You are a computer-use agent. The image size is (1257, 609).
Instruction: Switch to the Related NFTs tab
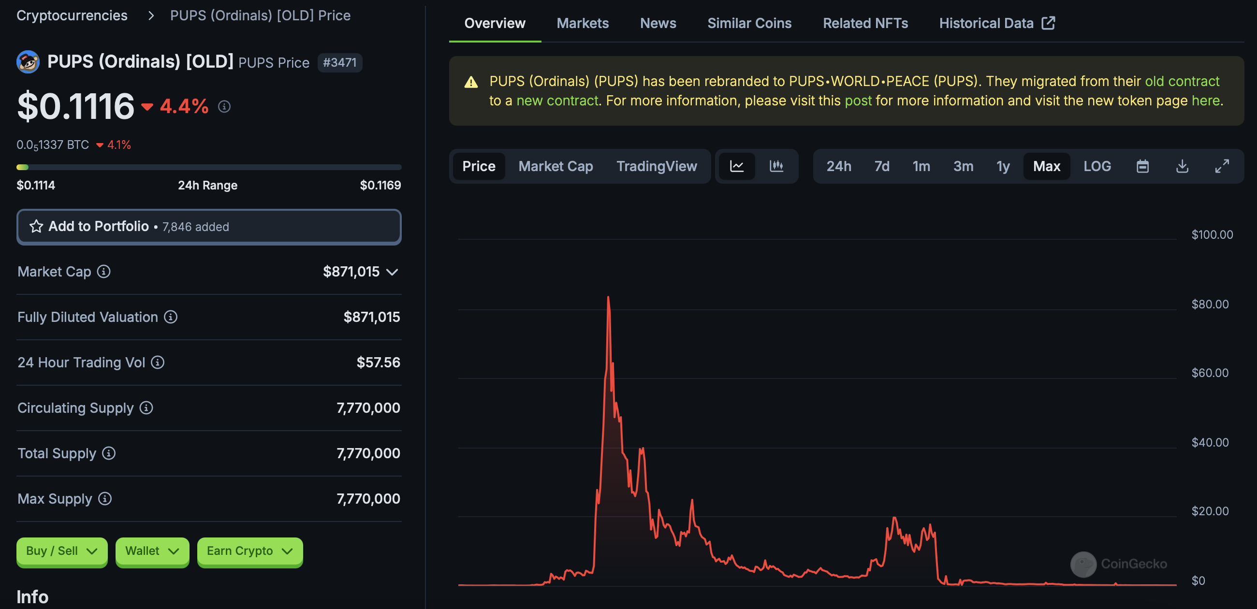pos(865,23)
